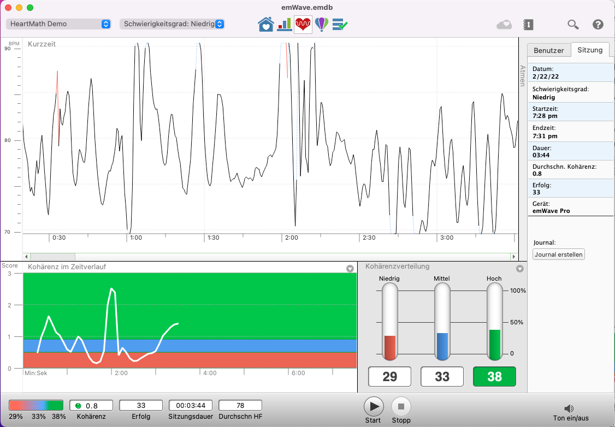Open the checklist tasks icon
615x427 pixels.
pyautogui.click(x=340, y=25)
